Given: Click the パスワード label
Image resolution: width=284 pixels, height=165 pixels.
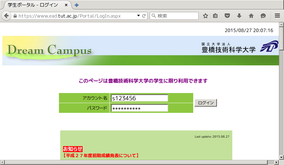Looking at the screenshot, I should [x=97, y=108].
